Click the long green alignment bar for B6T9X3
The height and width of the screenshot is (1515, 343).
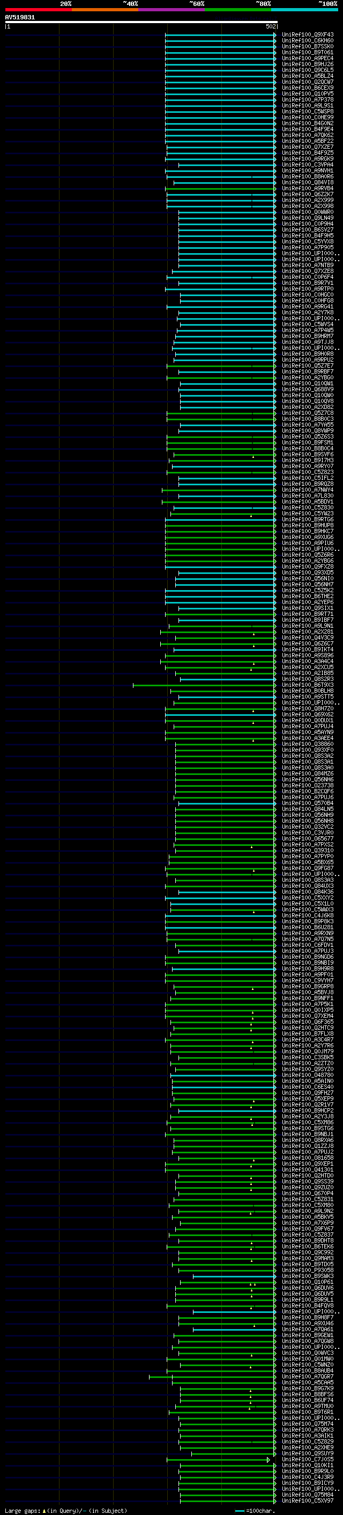pos(204,685)
